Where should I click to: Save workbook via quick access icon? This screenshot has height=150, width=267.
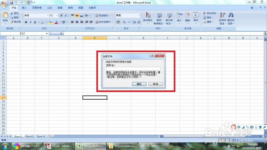pyautogui.click(x=11, y=2)
